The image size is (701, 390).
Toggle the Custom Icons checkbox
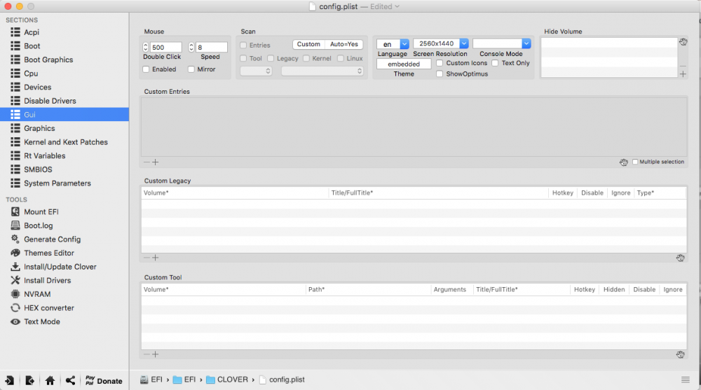(x=440, y=63)
